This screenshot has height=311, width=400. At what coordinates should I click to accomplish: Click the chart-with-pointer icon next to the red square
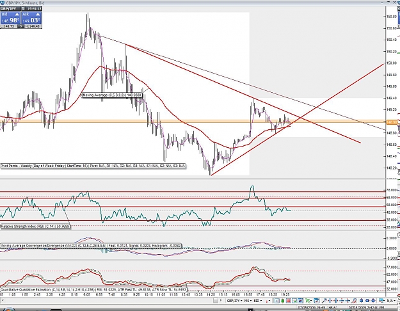pyautogui.click(x=294, y=301)
